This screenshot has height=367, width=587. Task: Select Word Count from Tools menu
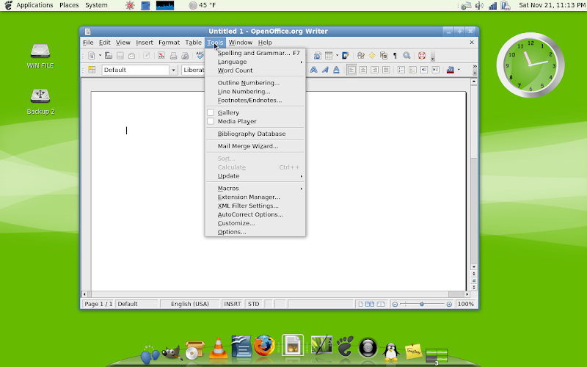tap(235, 70)
